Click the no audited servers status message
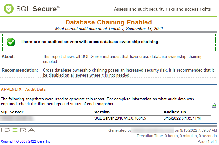Screen dimensions: 219x145 point(90,42)
